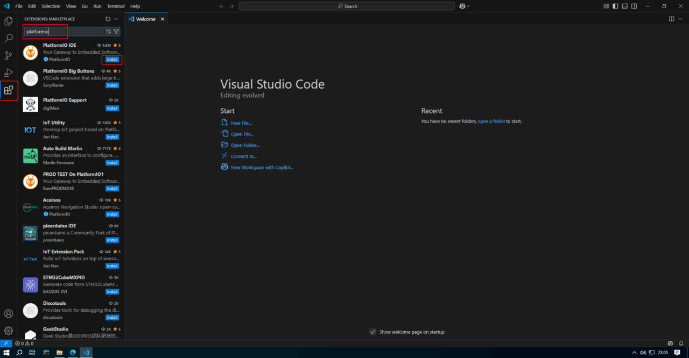Open the Search view in activity bar

[9, 38]
